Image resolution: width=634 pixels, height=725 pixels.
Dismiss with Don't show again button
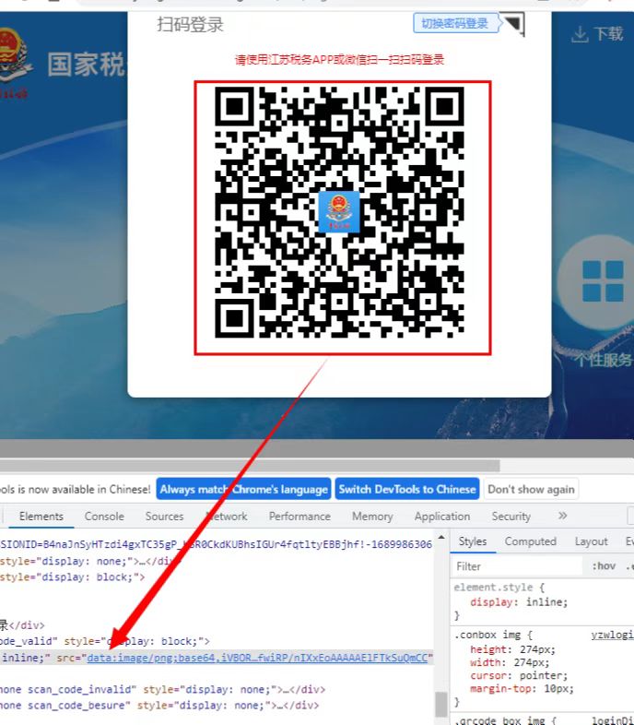pyautogui.click(x=531, y=489)
